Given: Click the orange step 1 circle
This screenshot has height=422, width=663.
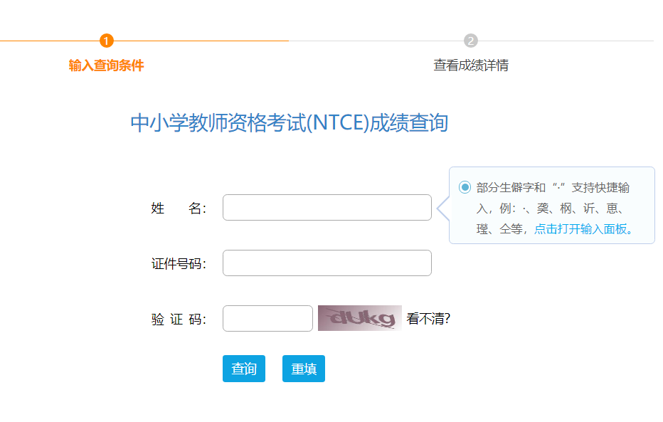Looking at the screenshot, I should (x=107, y=41).
